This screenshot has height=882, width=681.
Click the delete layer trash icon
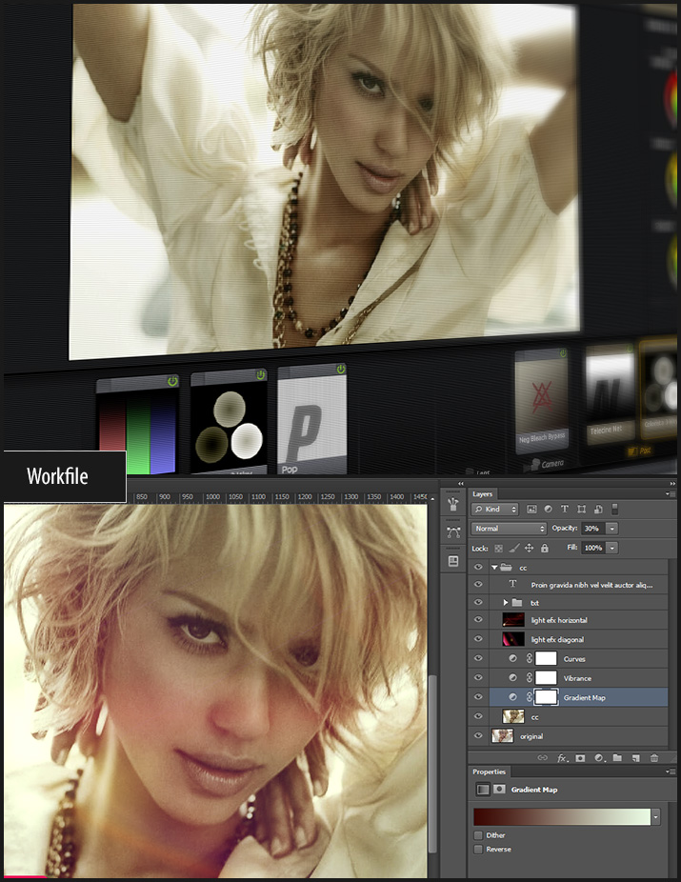pyautogui.click(x=653, y=757)
